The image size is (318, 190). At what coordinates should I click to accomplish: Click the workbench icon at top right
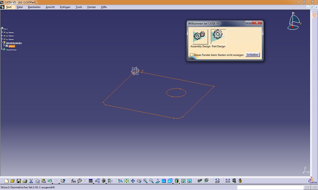click(314, 15)
